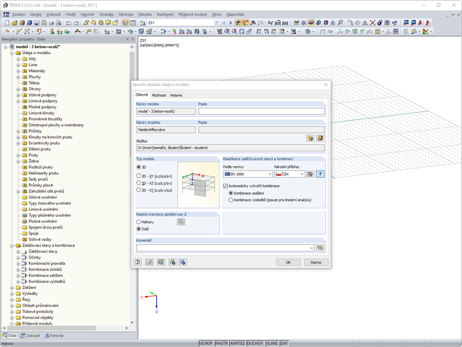Open the project manager icon in the dialog
Screen dimensions: 462x347
point(320,138)
